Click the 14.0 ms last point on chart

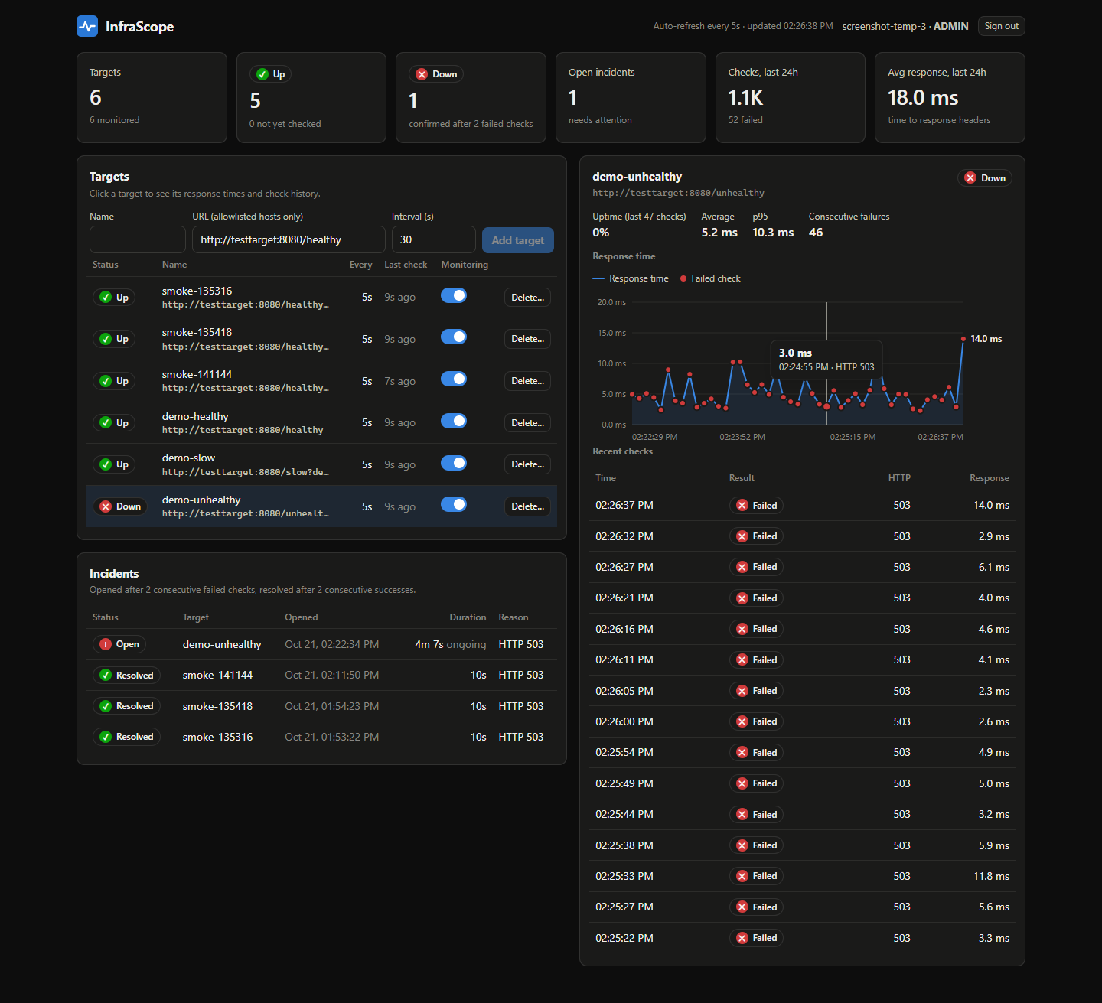[x=963, y=339]
